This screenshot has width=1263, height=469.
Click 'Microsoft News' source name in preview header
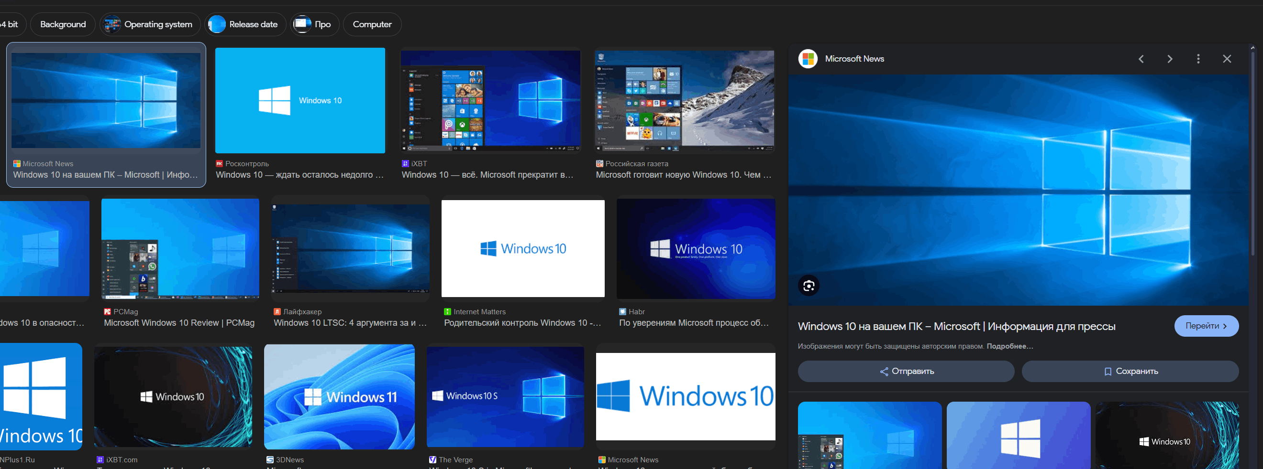click(854, 59)
